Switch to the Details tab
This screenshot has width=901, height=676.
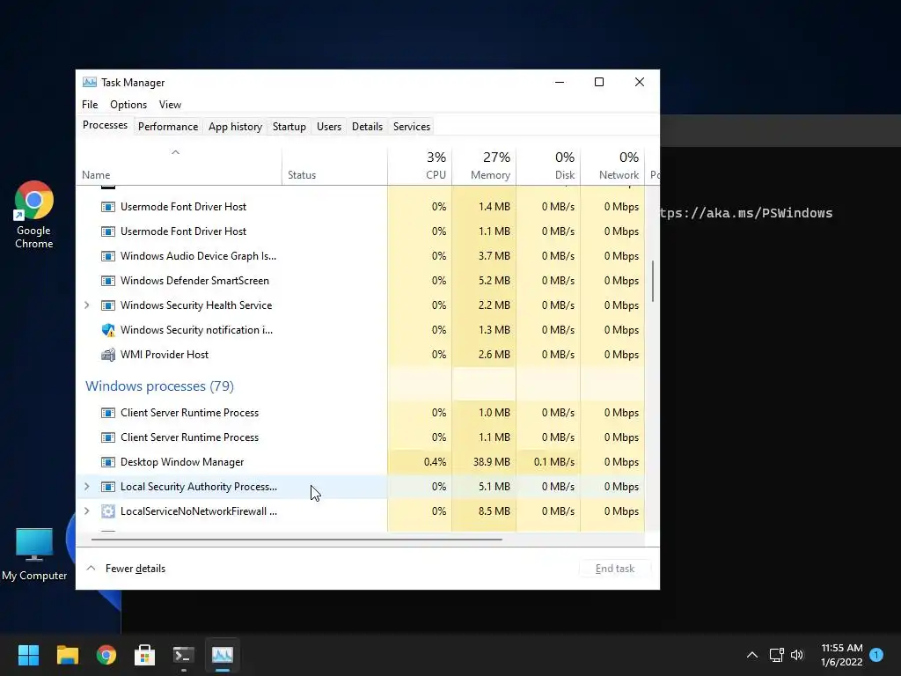[x=367, y=127]
